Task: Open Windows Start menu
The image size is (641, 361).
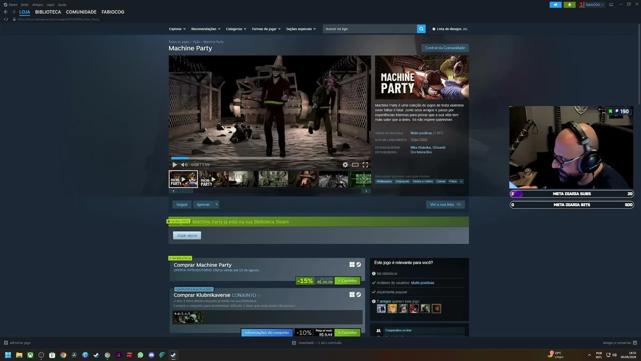Action: point(8,355)
